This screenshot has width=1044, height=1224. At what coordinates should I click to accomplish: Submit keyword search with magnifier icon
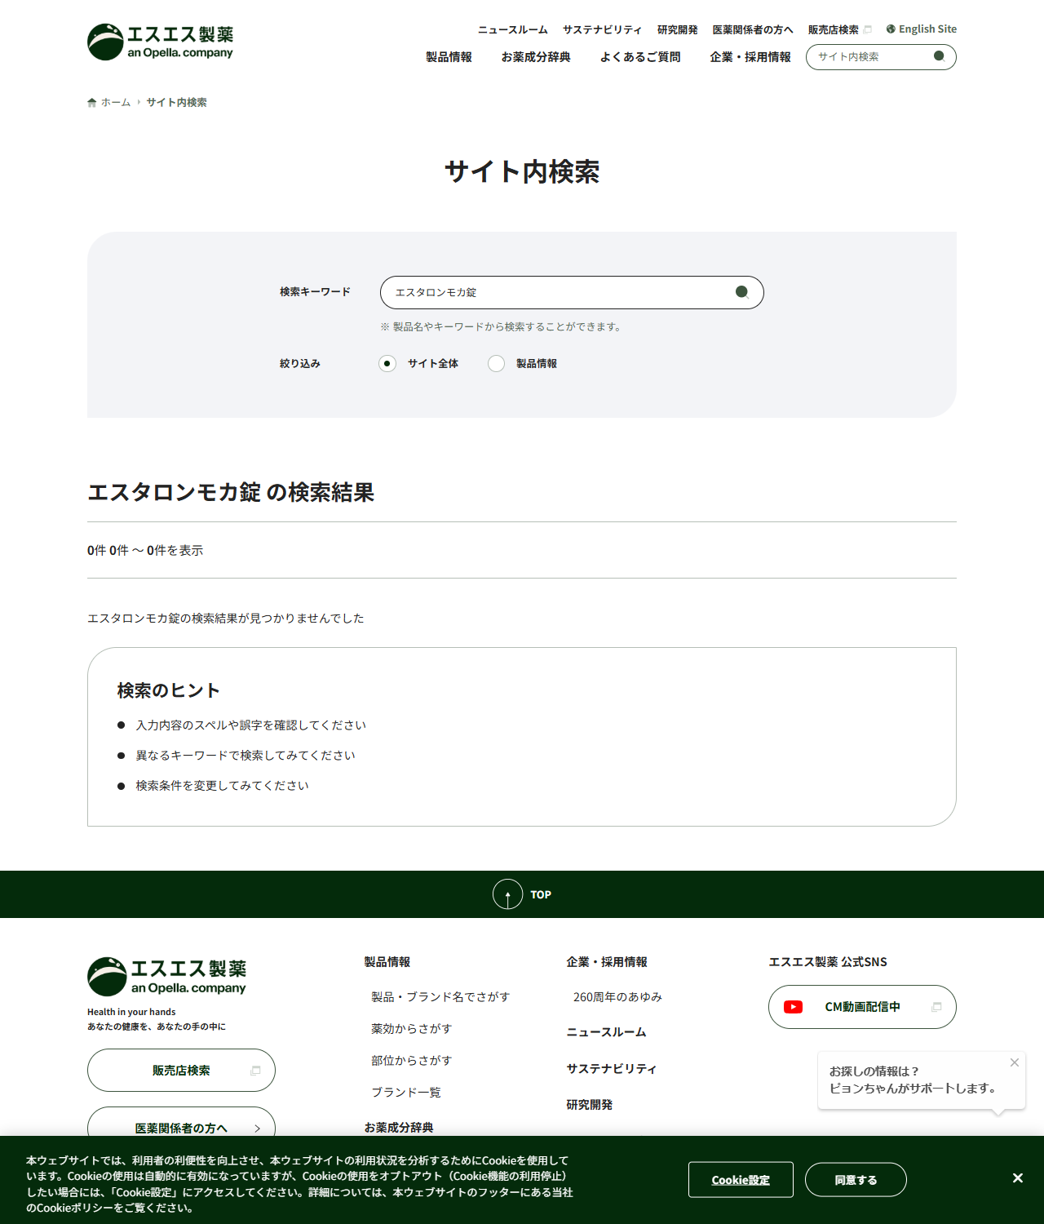coord(741,292)
